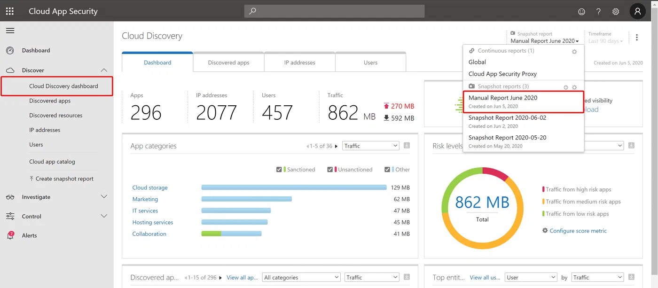Viewport: 658px width, 288px height.
Task: Open Top entities Traffic dropdown
Action: 597,278
